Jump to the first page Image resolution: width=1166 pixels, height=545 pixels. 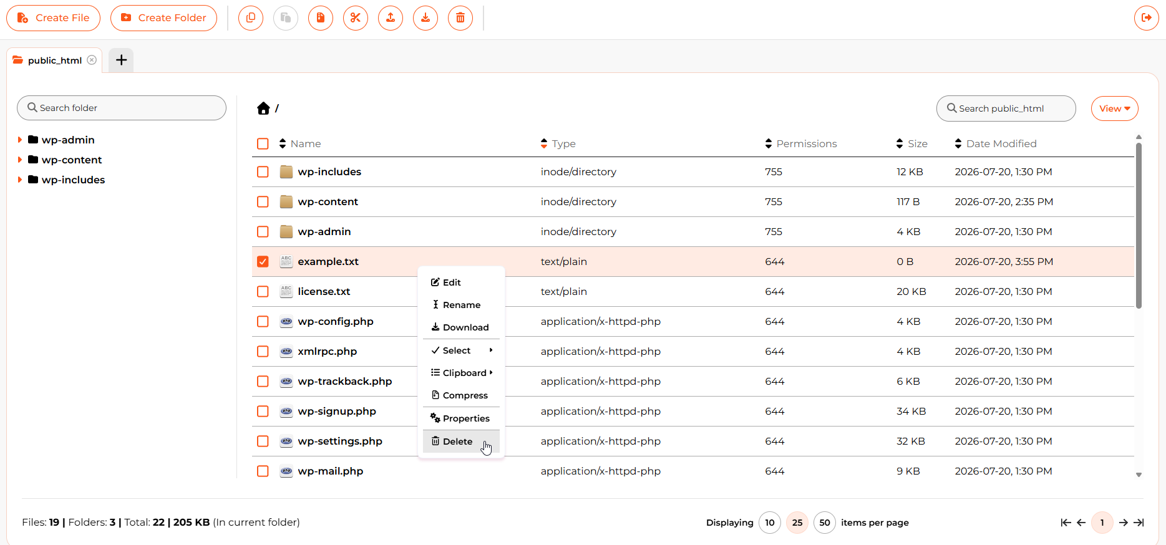[1066, 523]
